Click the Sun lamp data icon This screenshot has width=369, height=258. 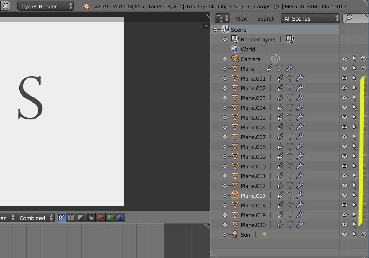click(265, 235)
